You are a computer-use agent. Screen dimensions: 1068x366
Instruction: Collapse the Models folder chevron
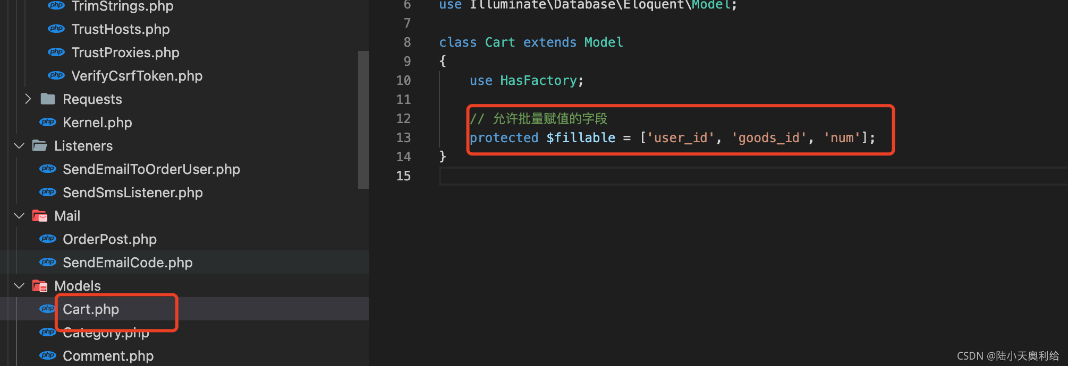[x=19, y=285]
